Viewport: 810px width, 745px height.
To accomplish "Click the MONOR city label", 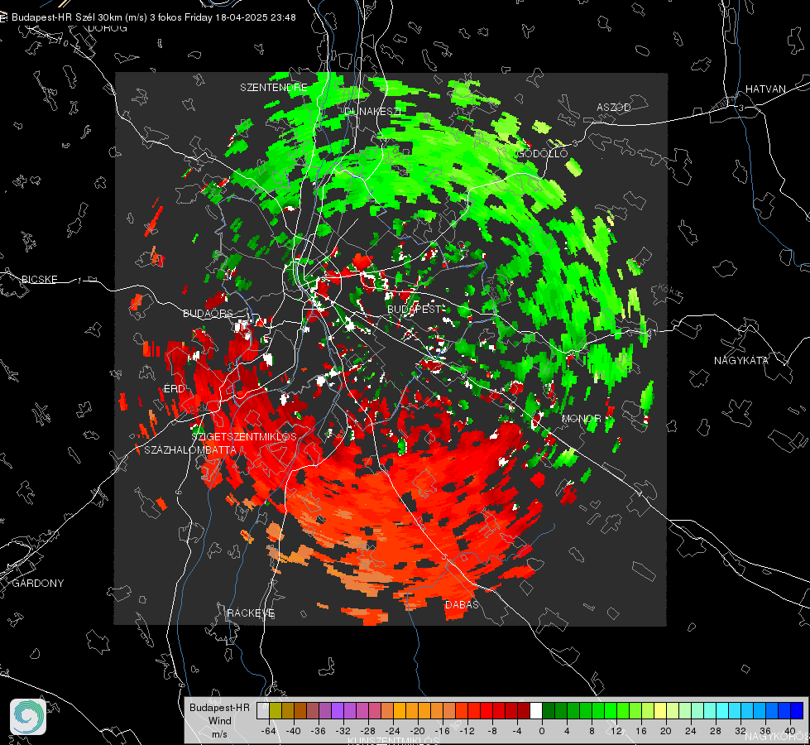I will pyautogui.click(x=582, y=418).
